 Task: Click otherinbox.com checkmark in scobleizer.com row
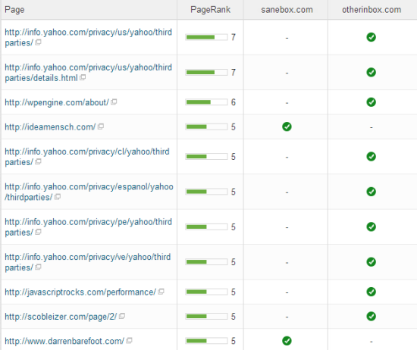[371, 316]
